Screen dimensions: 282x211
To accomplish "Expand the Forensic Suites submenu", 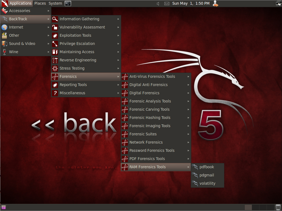I will pos(188,134).
